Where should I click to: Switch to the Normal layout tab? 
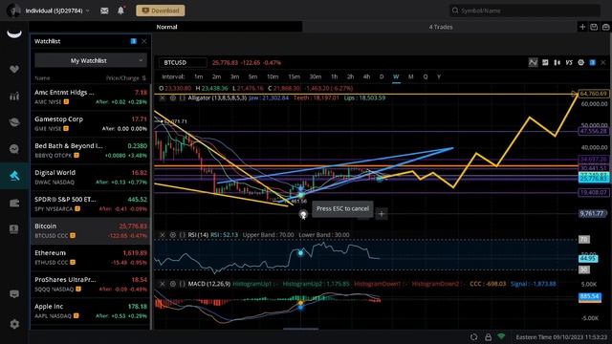tap(166, 27)
